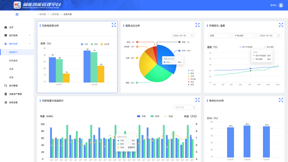
Task: Click the 当前页面 breadcrumb
Action: 67,14
